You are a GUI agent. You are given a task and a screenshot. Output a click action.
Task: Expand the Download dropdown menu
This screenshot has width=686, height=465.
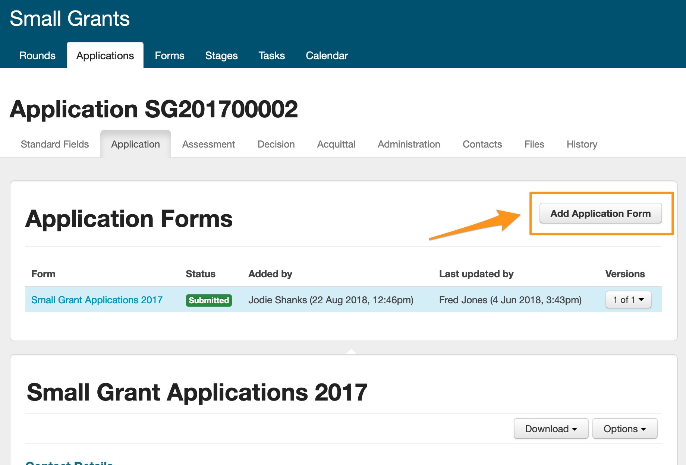tap(551, 429)
